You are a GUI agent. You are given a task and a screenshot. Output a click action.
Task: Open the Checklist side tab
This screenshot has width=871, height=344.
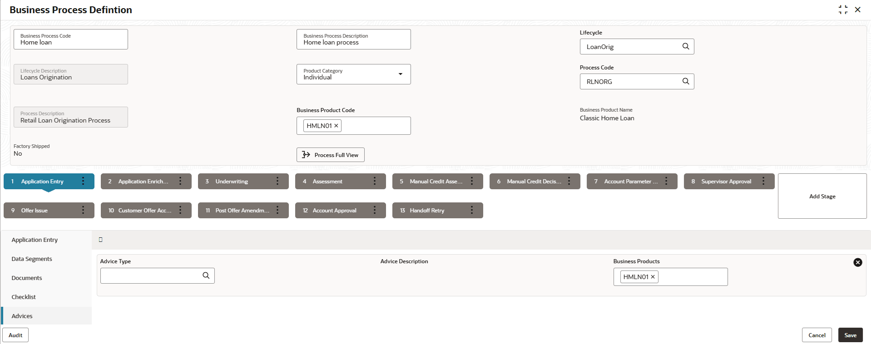click(24, 297)
